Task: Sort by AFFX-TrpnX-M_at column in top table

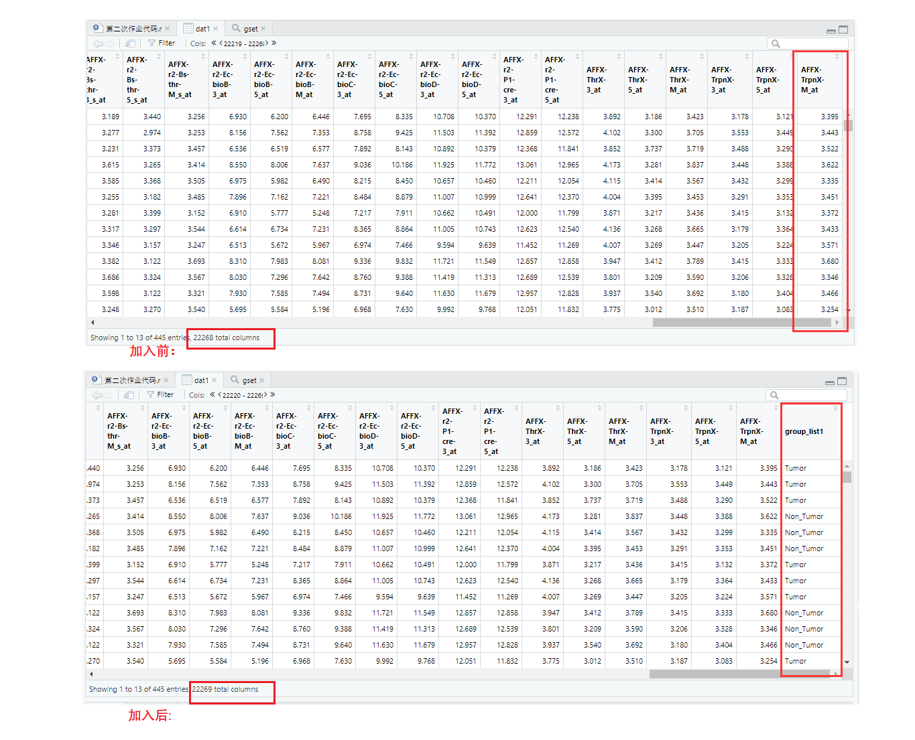Action: pyautogui.click(x=836, y=57)
